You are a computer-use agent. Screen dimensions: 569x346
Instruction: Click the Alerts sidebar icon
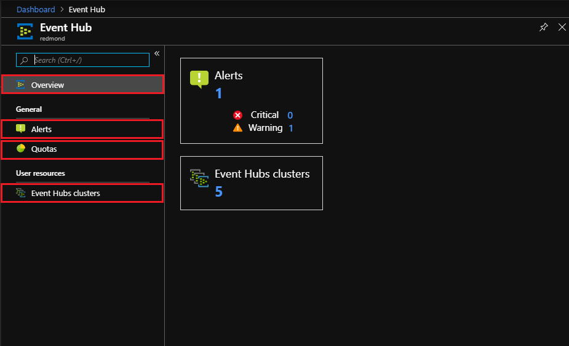tap(21, 128)
